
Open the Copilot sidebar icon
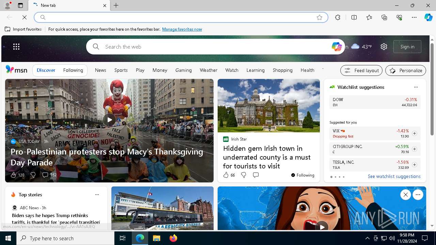pyautogui.click(x=428, y=17)
